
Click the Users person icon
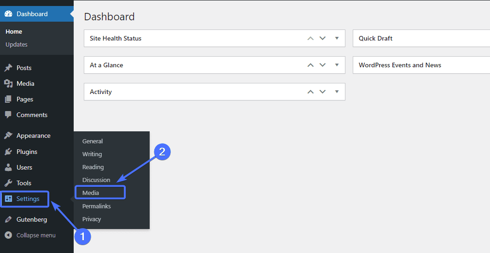[x=8, y=167]
